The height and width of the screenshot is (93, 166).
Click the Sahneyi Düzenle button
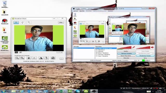(x=126, y=53)
